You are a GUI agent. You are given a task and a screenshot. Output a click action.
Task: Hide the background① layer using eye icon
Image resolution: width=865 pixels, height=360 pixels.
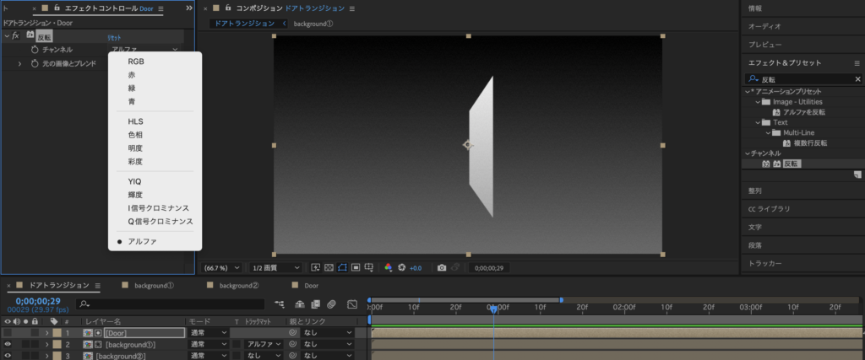[x=7, y=345]
